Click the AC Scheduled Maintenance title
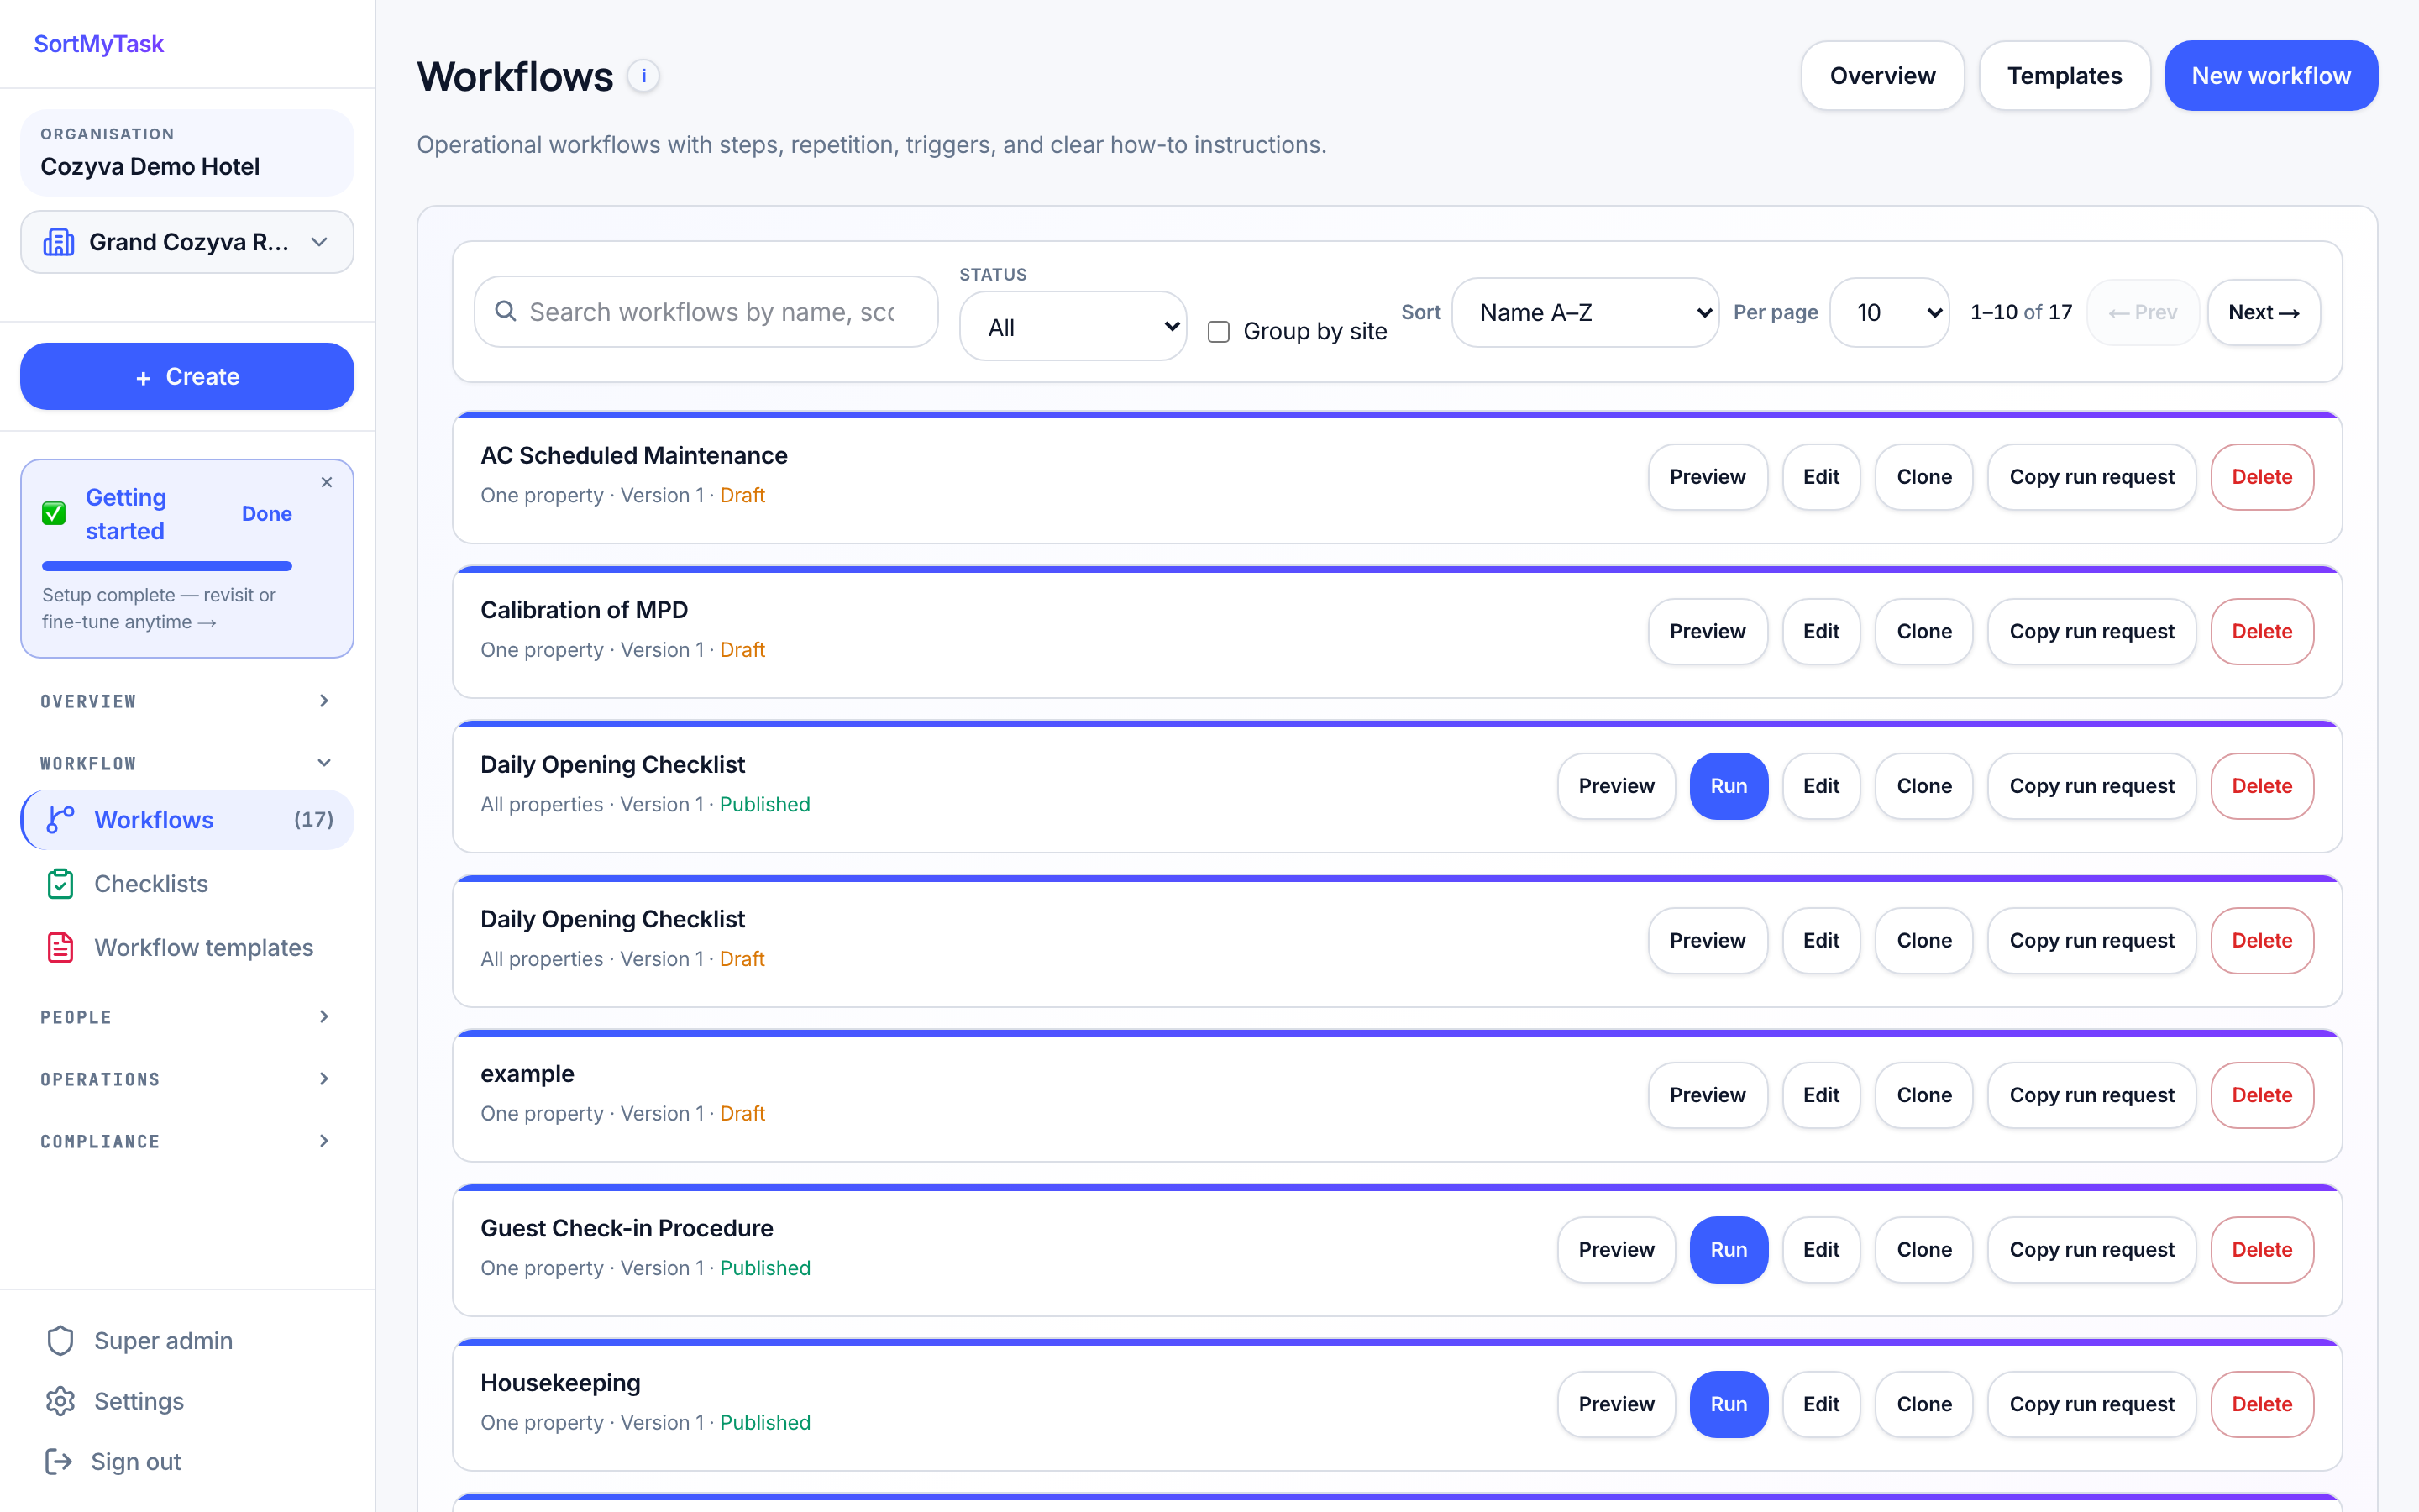The image size is (2419, 1512). (634, 455)
